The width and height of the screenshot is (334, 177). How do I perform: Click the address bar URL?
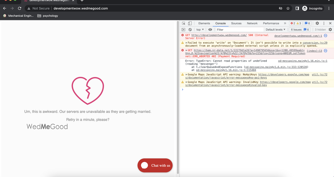(80, 8)
